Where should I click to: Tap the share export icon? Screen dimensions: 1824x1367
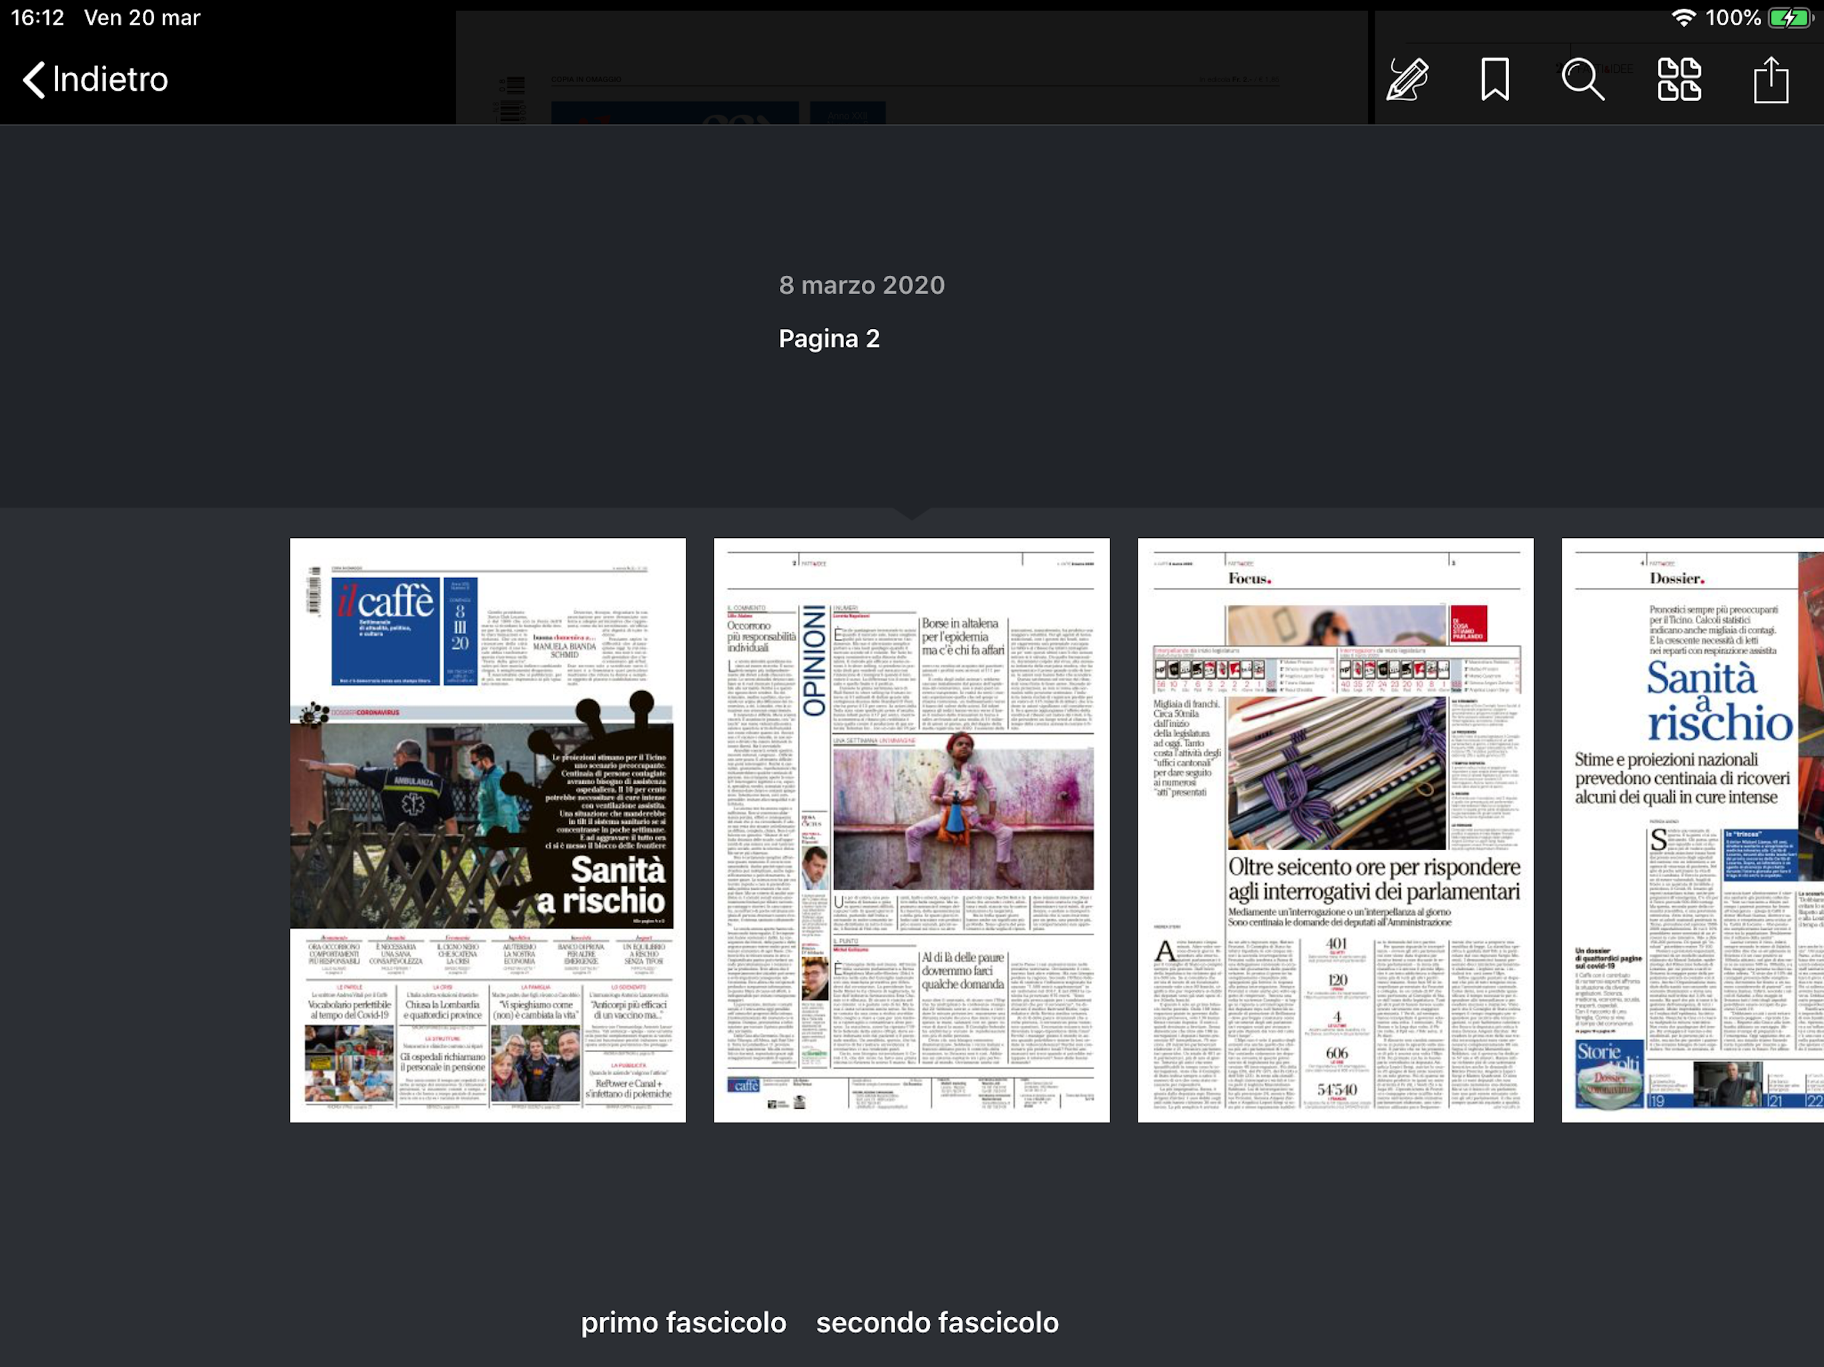coord(1771,80)
